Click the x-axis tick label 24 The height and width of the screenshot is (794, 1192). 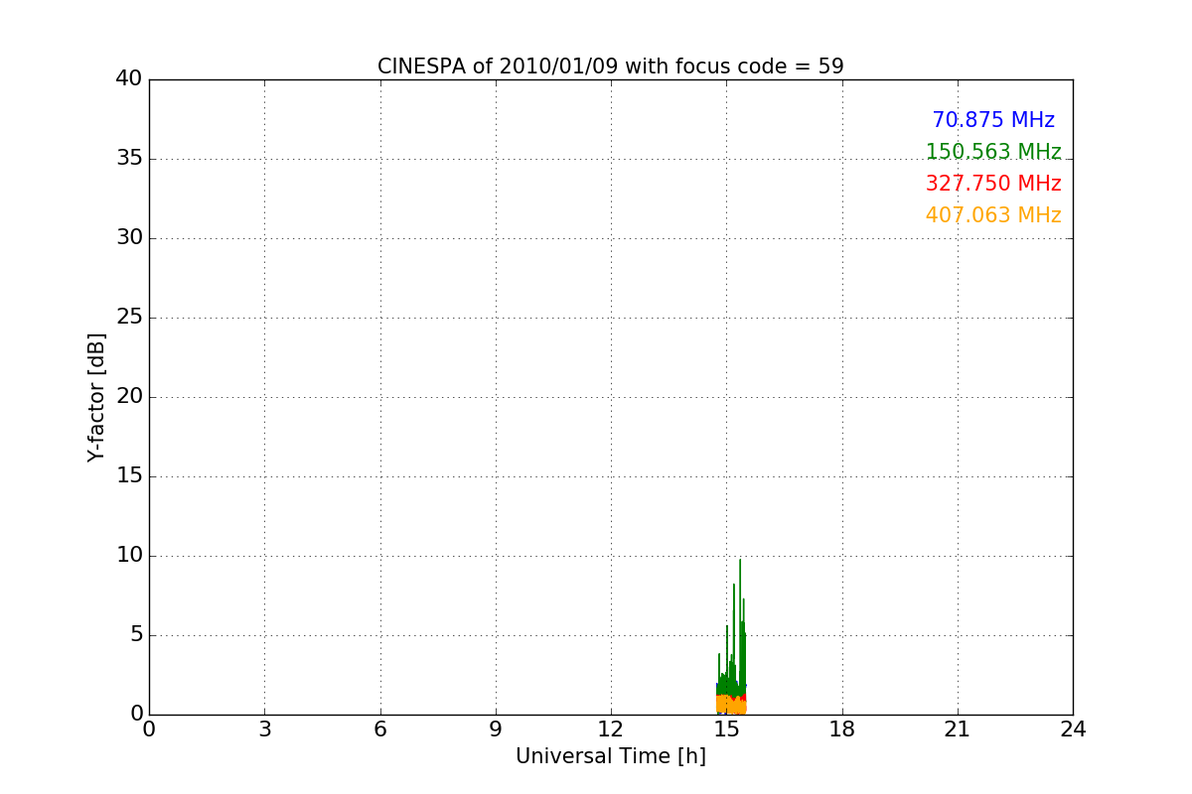pyautogui.click(x=1073, y=729)
